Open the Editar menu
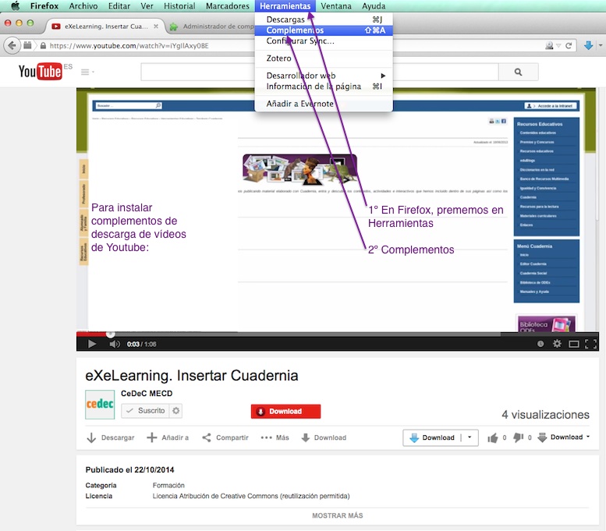Image resolution: width=606 pixels, height=531 pixels. pos(119,5)
